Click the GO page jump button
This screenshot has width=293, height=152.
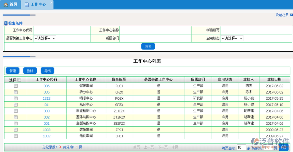pos(284,148)
